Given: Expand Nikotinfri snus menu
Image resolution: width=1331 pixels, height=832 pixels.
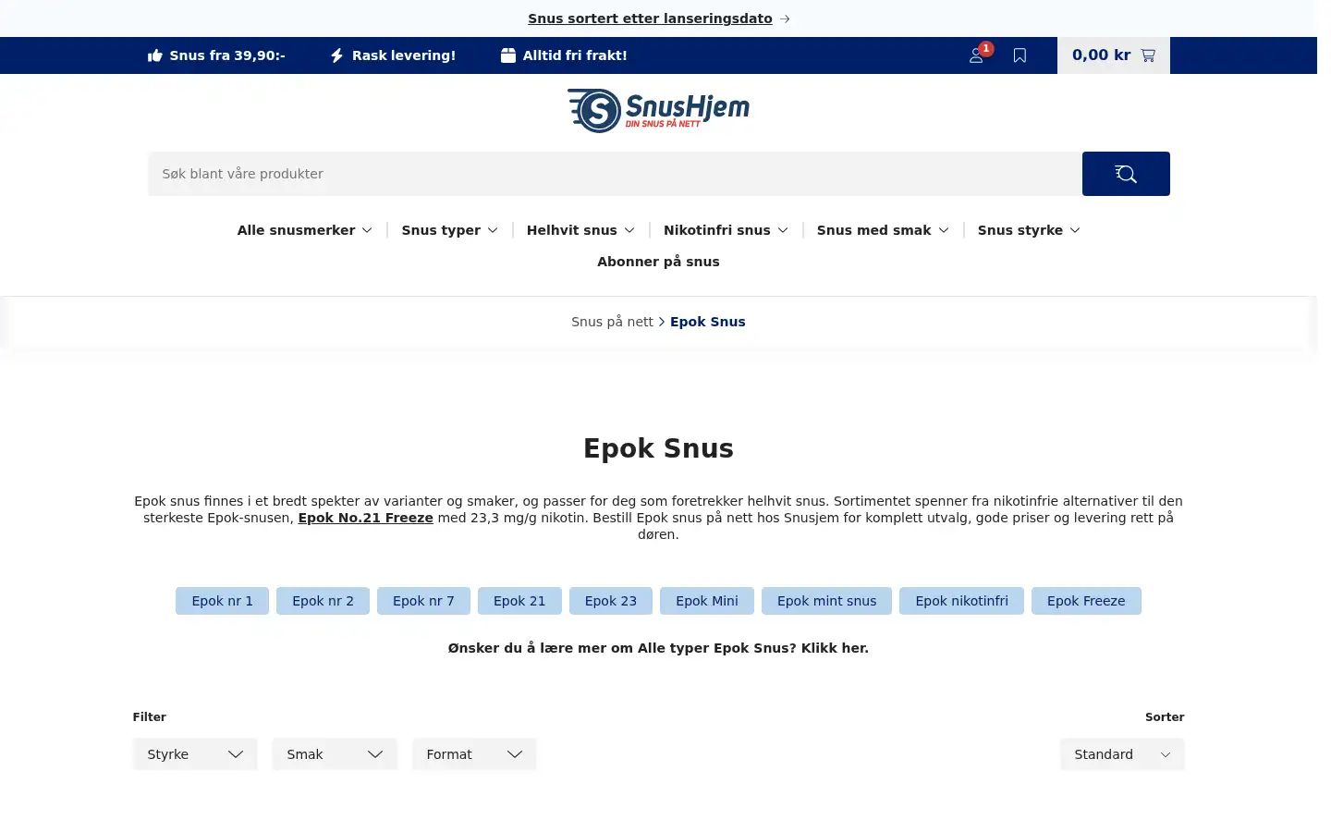Looking at the screenshot, I should 727,230.
